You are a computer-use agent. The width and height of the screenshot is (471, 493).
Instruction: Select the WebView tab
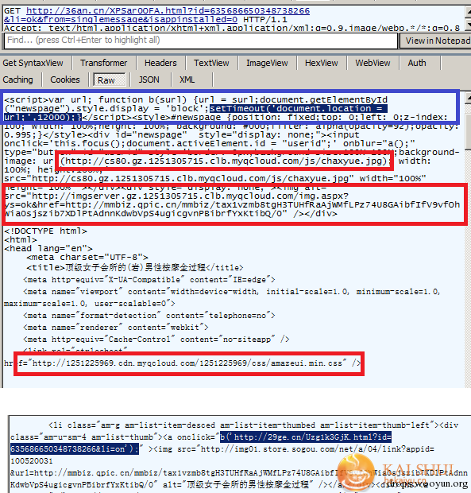pyautogui.click(x=373, y=63)
